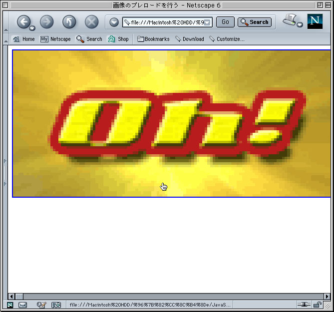The image size is (334, 312).
Task: Click the horizontal scrollbar thumb
Action: pyautogui.click(x=19, y=296)
